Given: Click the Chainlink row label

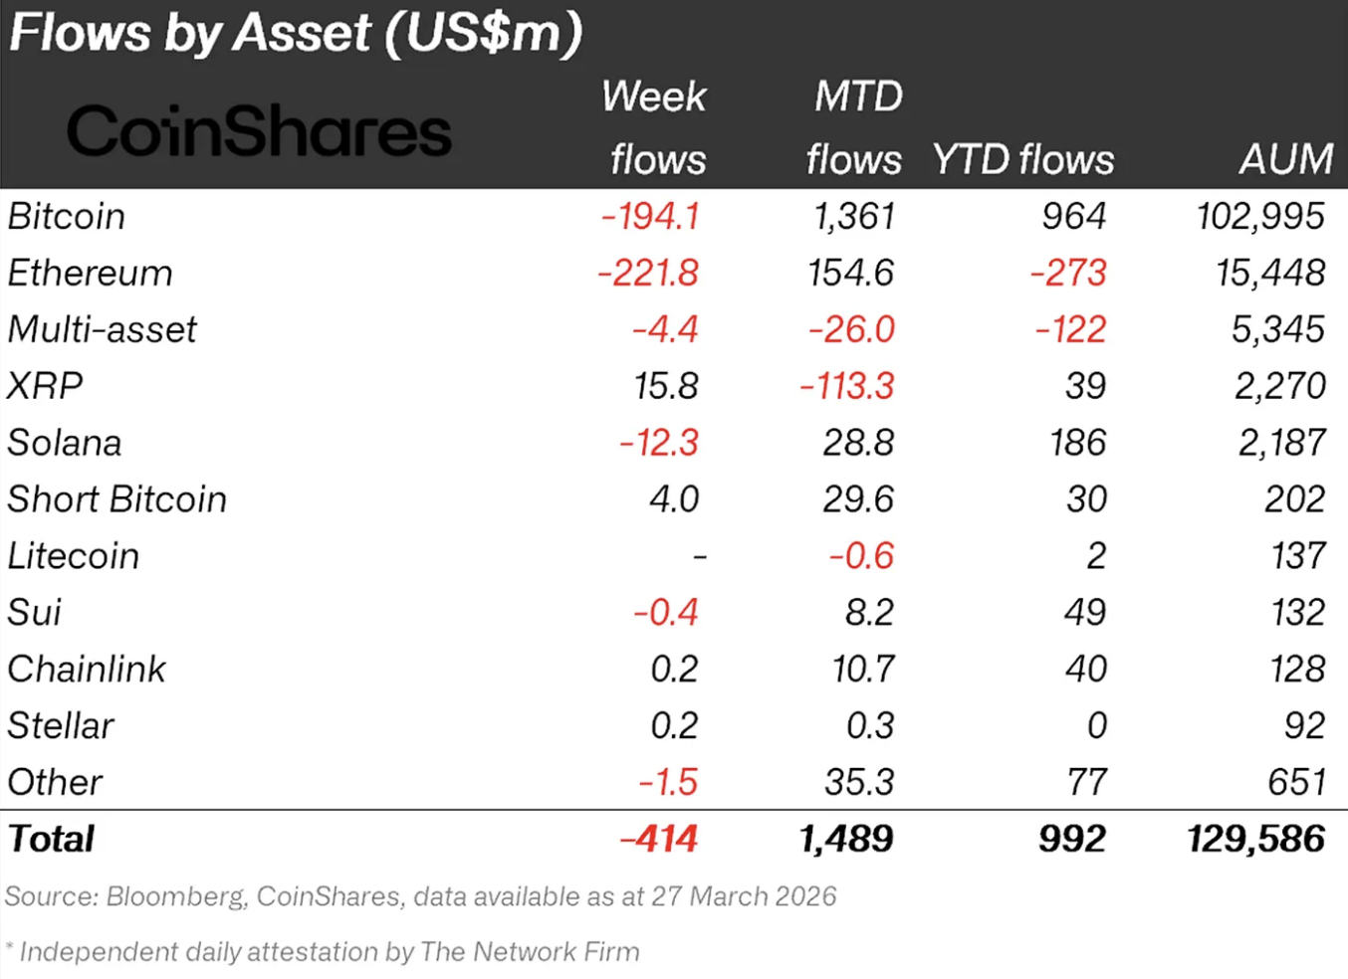Looking at the screenshot, I should 87,669.
